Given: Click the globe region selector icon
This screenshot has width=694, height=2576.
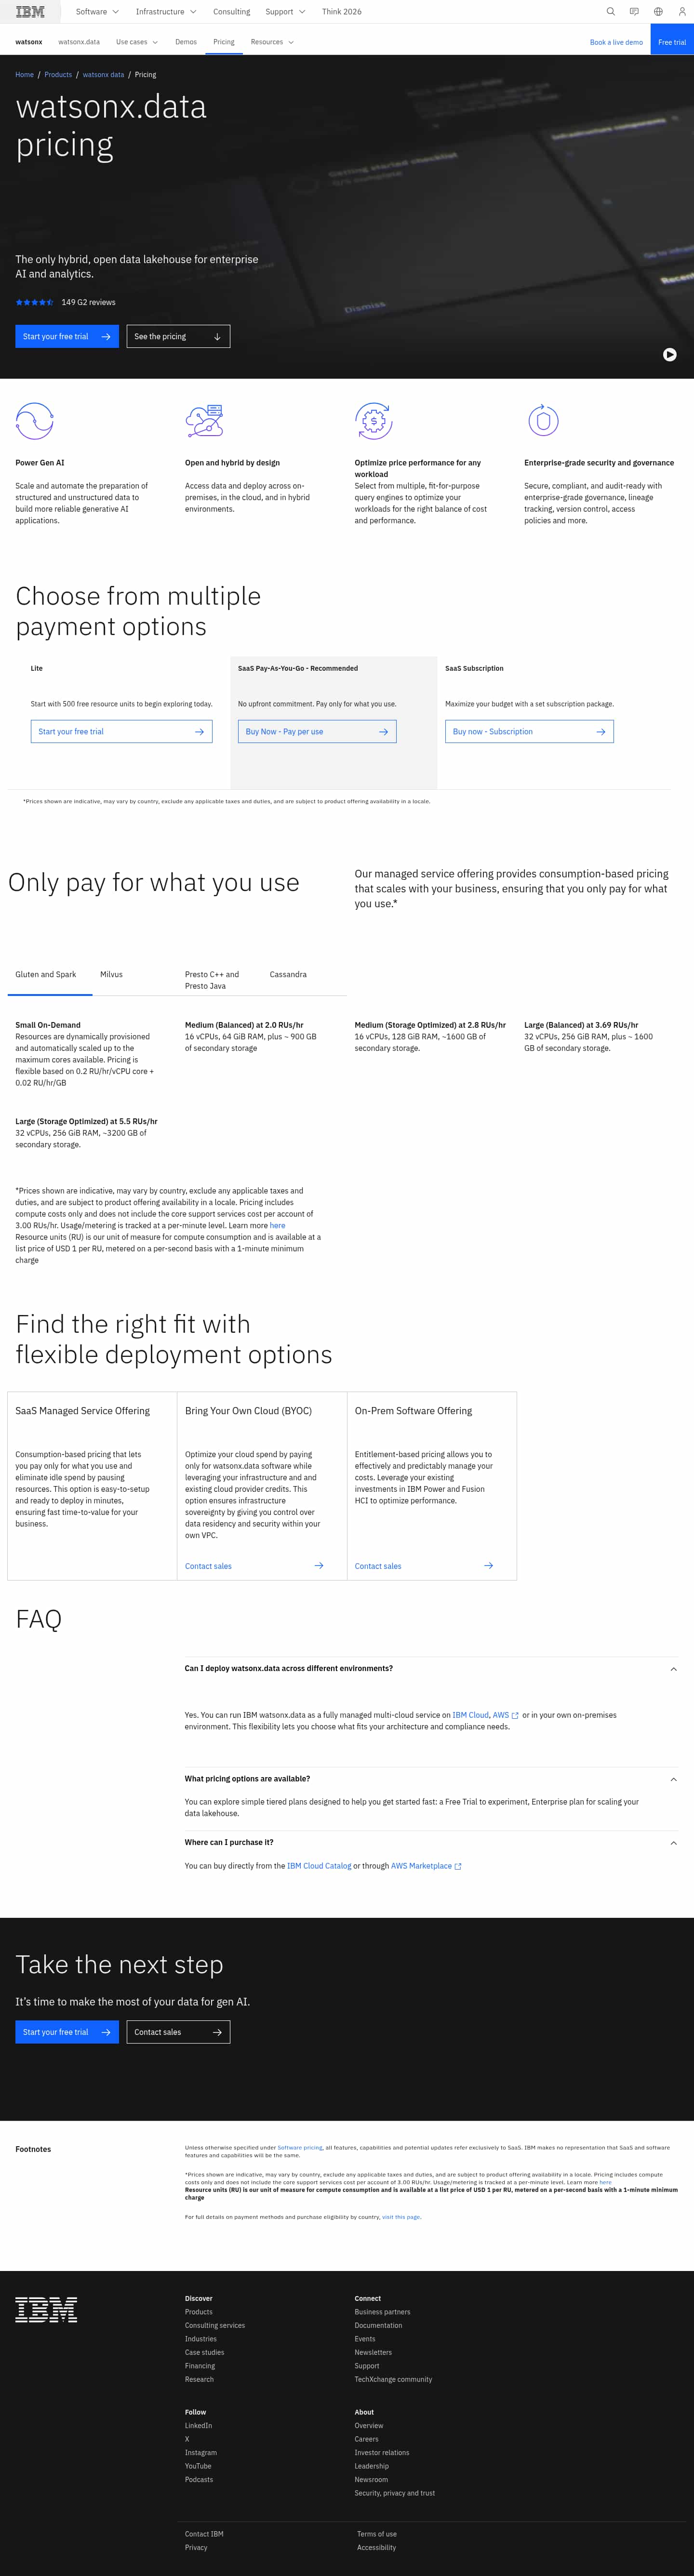Looking at the screenshot, I should pos(658,12).
